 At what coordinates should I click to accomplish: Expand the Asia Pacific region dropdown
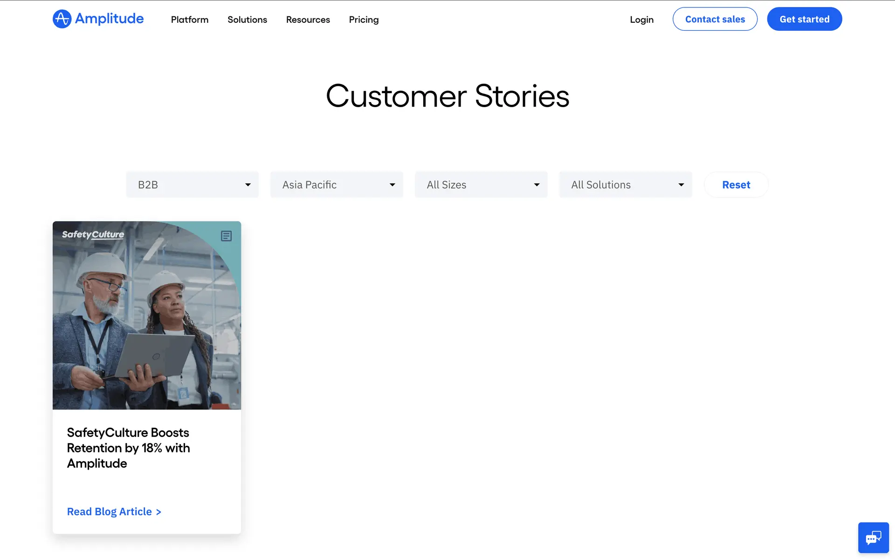(x=336, y=185)
